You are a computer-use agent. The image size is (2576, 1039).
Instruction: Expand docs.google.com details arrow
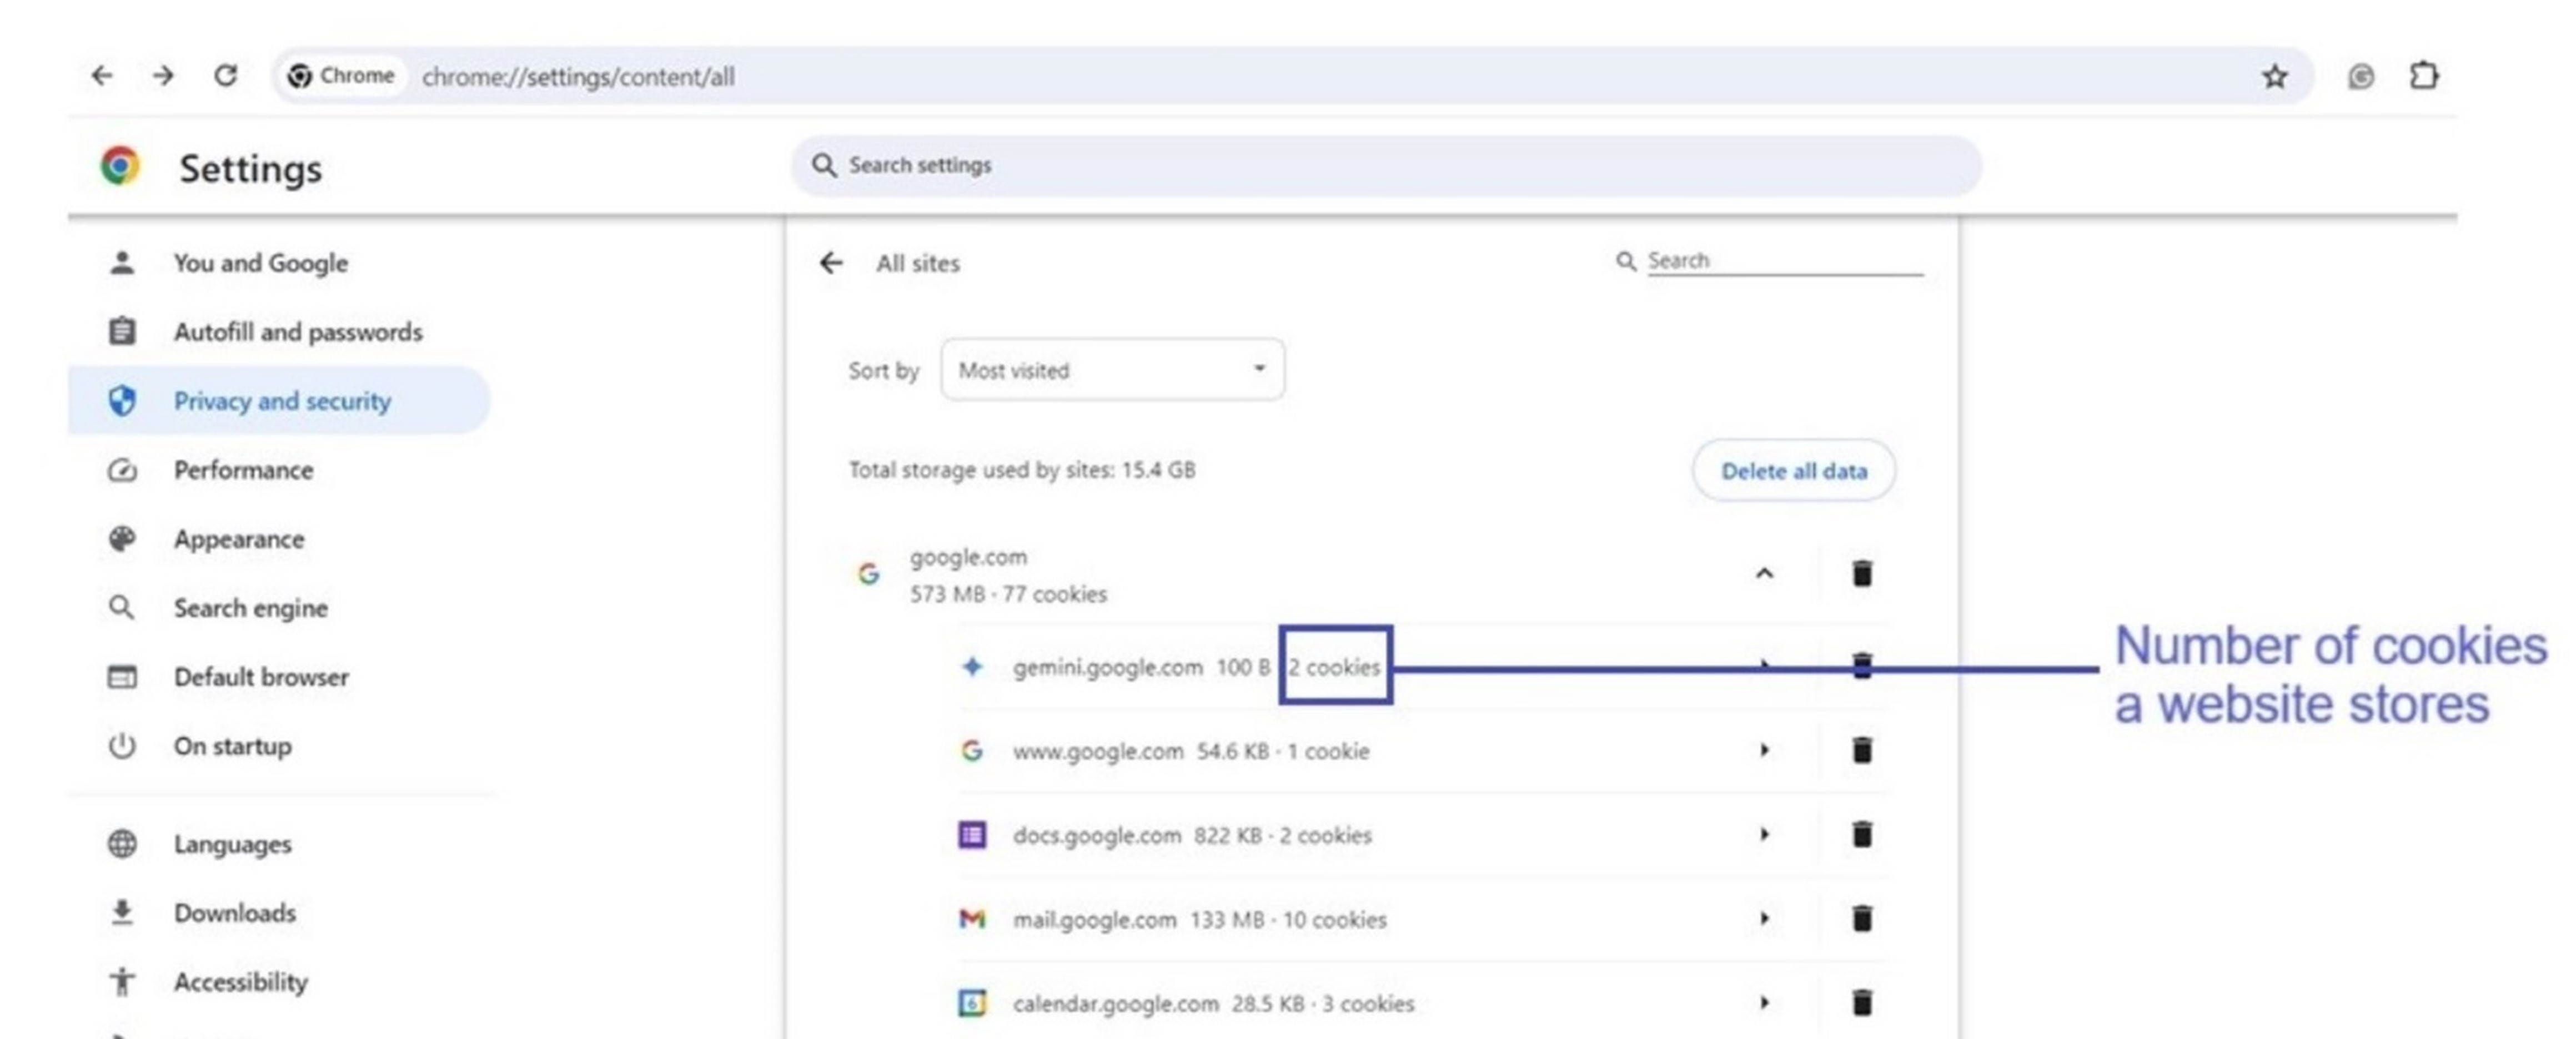pos(1764,834)
